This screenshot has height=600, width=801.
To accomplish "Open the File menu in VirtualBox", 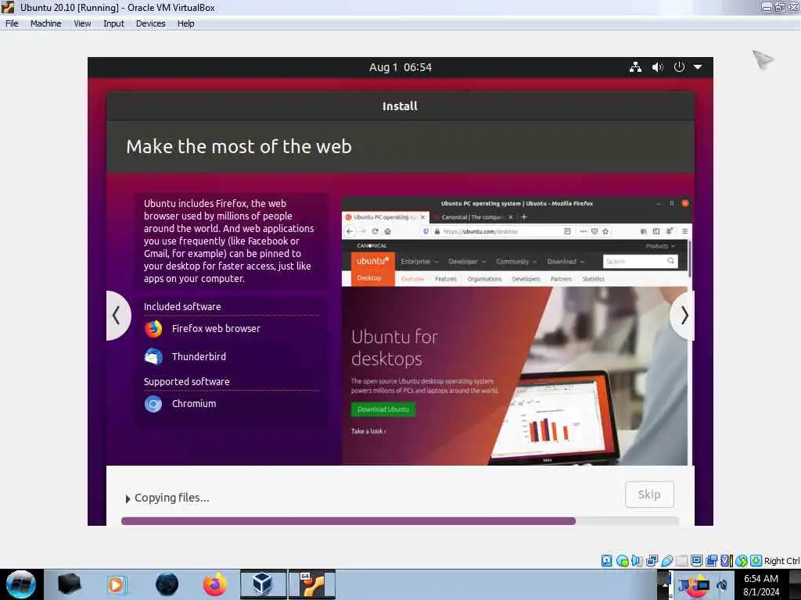I will (12, 23).
